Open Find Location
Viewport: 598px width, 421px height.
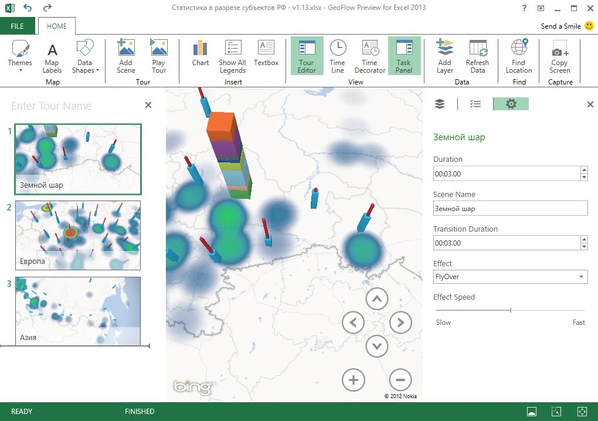(x=519, y=56)
